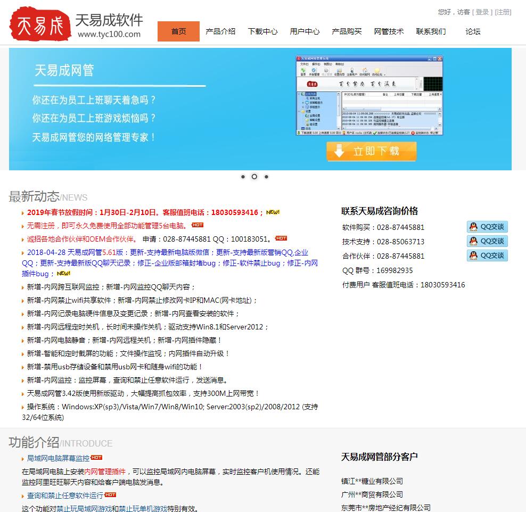
Task: Click the software screenshot in banner
Action: click(x=369, y=95)
